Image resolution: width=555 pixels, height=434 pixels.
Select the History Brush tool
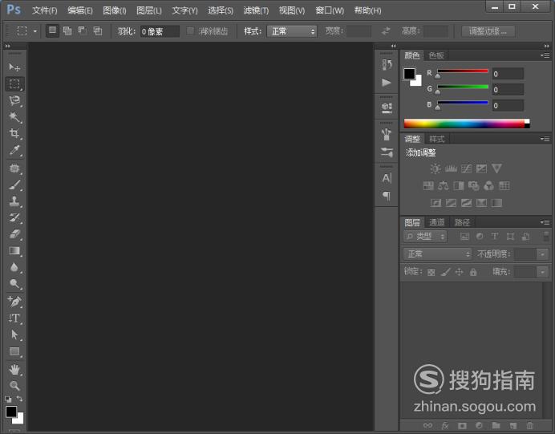pyautogui.click(x=14, y=217)
